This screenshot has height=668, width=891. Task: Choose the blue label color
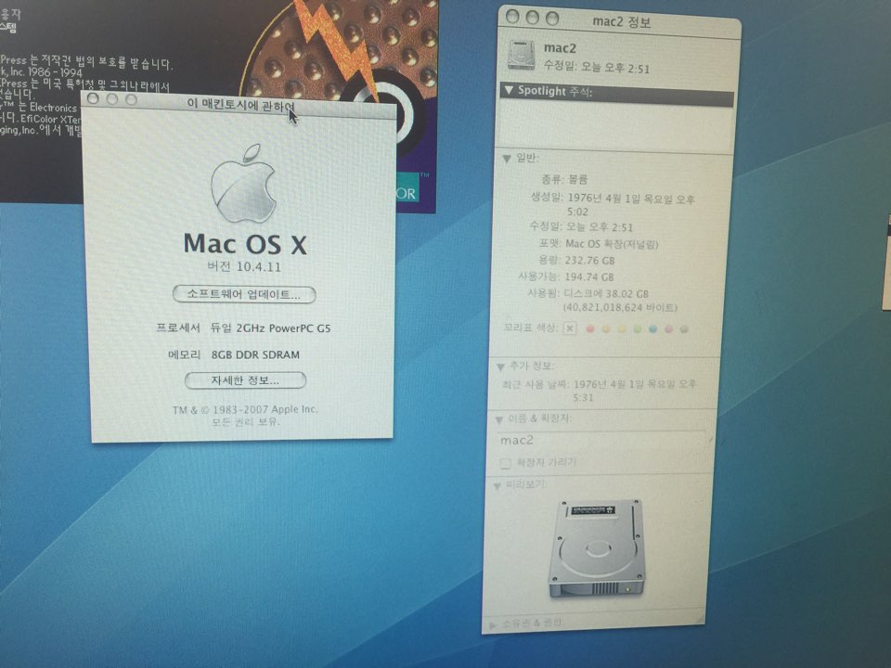pyautogui.click(x=652, y=329)
